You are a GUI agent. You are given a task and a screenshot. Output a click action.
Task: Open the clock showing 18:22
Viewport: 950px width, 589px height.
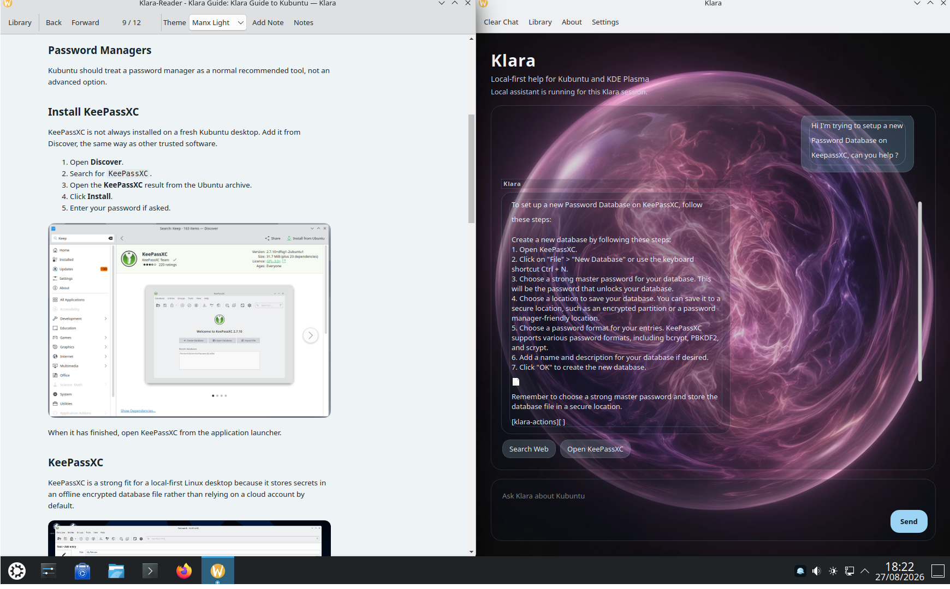tap(900, 571)
